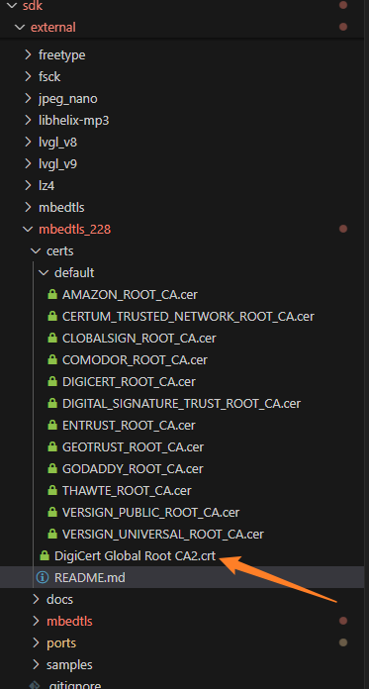
Task: Select the lvgl_v9 folder label
Action: 58,164
